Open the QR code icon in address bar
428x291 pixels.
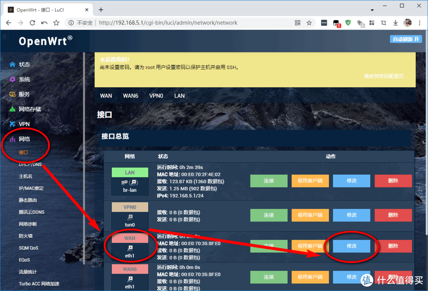[x=298, y=23]
